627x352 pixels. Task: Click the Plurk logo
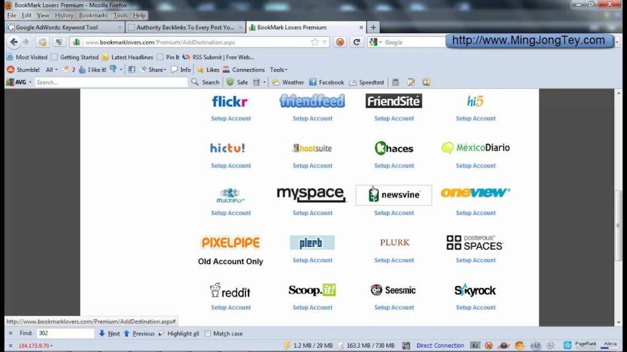pyautogui.click(x=395, y=242)
